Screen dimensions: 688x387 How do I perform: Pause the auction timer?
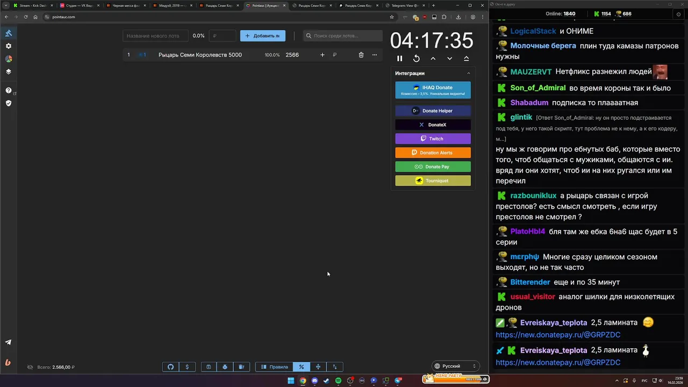399,59
